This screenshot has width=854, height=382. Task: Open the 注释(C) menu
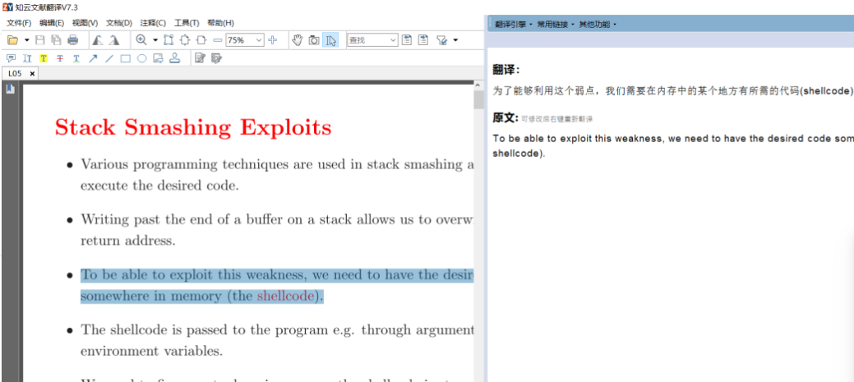pyautogui.click(x=153, y=23)
